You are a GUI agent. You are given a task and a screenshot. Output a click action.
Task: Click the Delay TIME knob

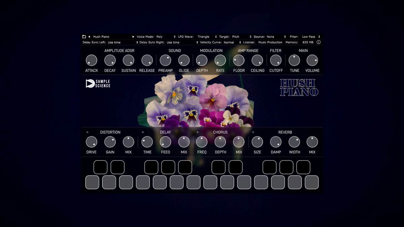click(x=147, y=142)
